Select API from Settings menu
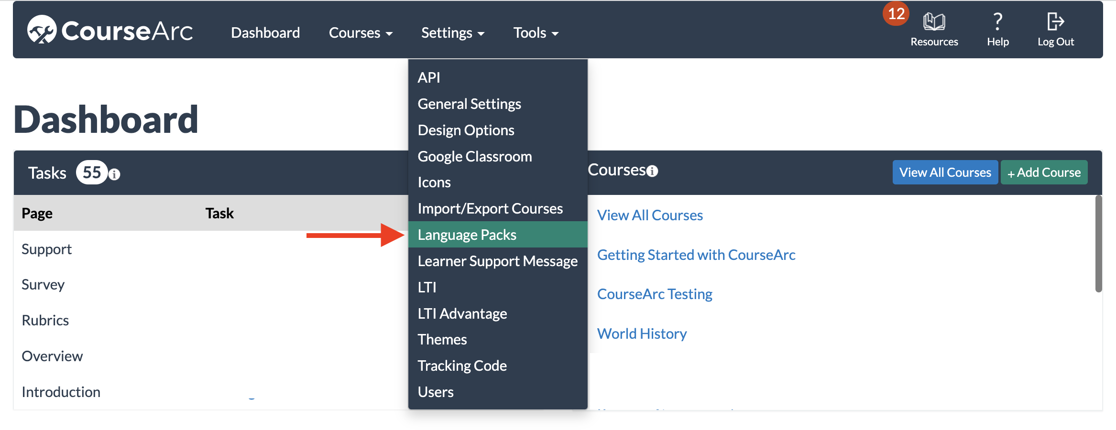The height and width of the screenshot is (430, 1116). pyautogui.click(x=498, y=77)
